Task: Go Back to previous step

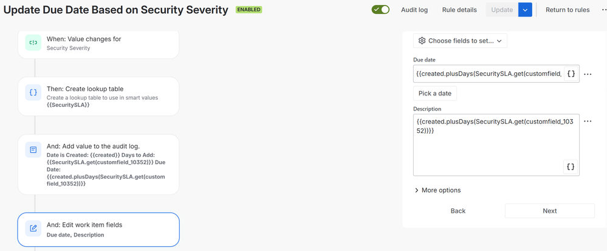Action: click(458, 211)
